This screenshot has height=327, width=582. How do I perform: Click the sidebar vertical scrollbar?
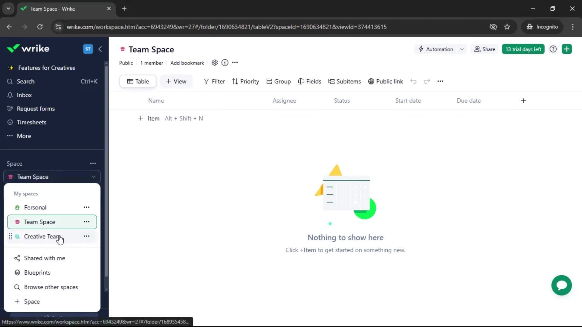coord(106,171)
